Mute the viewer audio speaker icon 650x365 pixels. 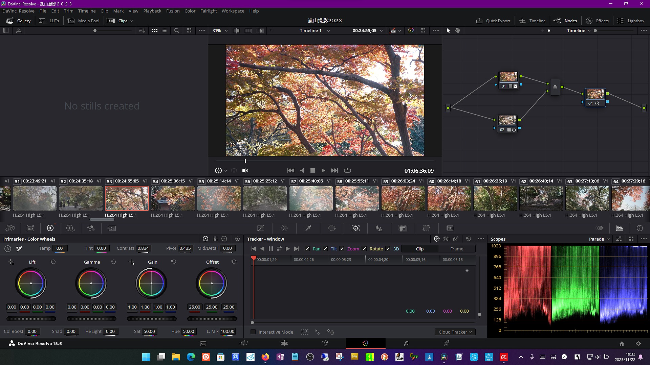tap(245, 171)
